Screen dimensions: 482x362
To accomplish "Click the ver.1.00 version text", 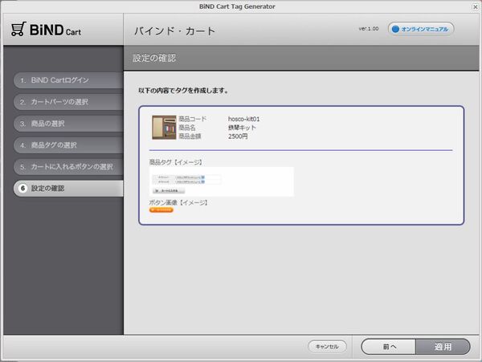I will pos(368,29).
